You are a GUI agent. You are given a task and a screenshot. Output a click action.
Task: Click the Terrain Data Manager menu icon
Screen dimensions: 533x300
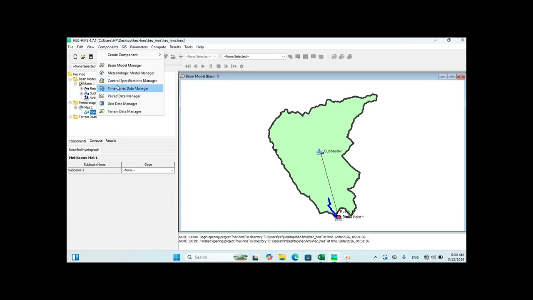coord(102,112)
